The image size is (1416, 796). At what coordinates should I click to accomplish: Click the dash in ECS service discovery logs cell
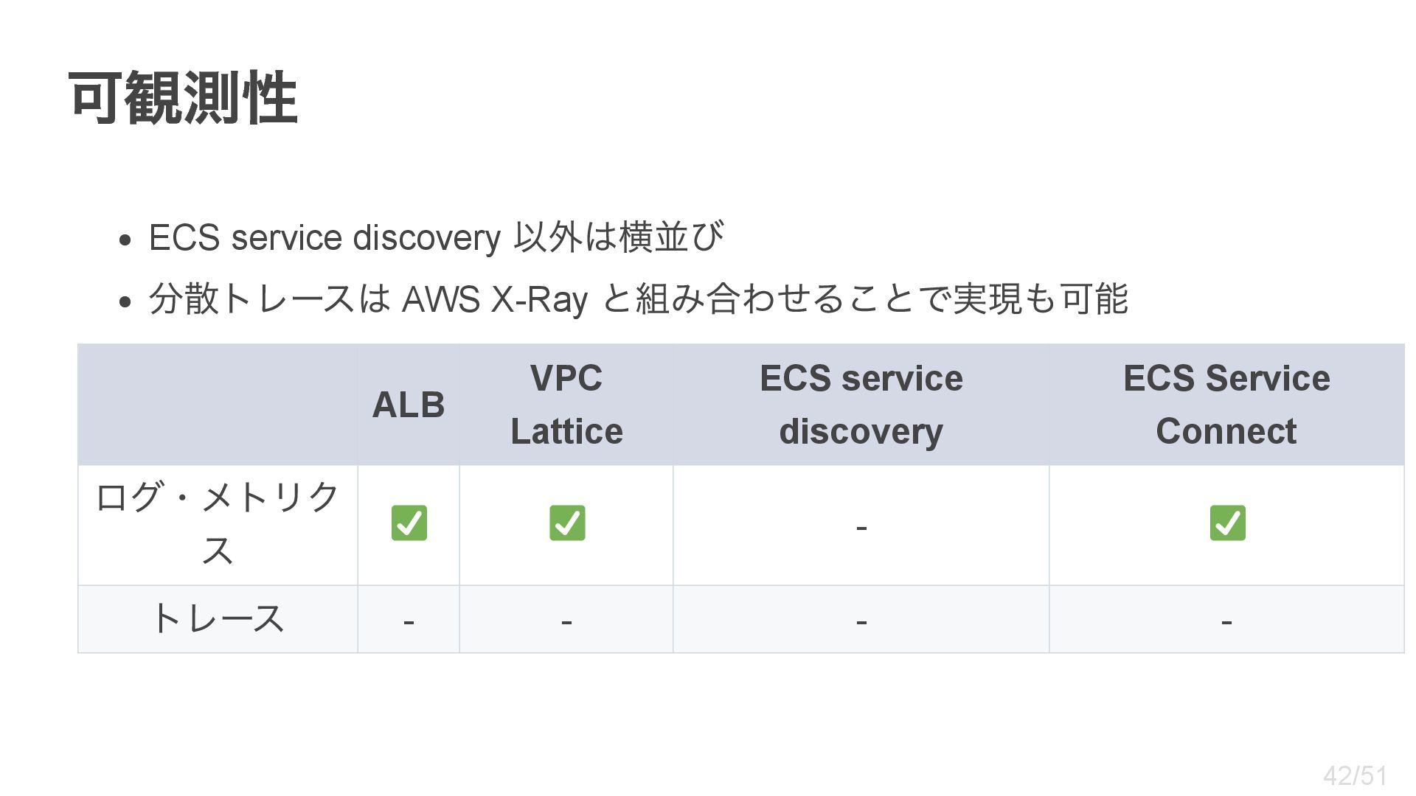[861, 528]
